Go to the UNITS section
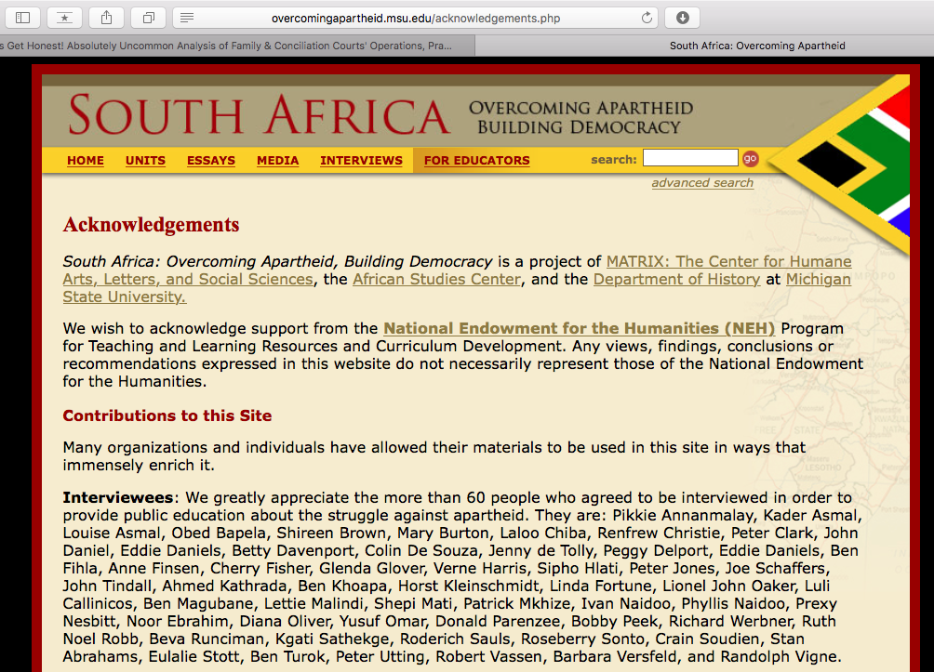934x672 pixels. click(145, 161)
